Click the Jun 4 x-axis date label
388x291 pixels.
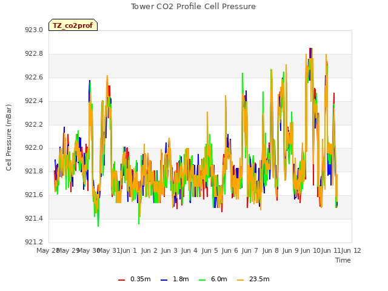click(189, 250)
